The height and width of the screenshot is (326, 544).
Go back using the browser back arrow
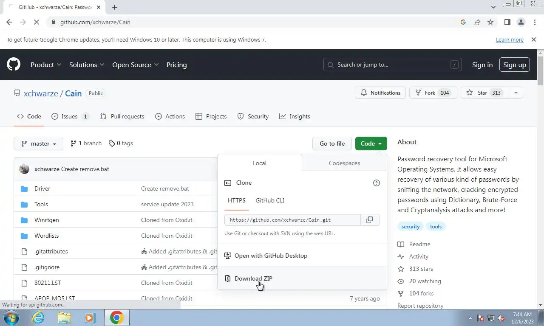[9, 22]
